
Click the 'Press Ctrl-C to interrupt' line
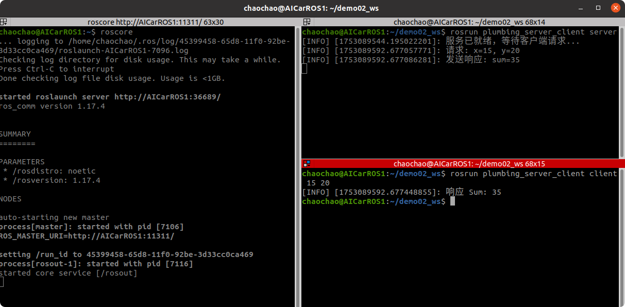tap(57, 69)
